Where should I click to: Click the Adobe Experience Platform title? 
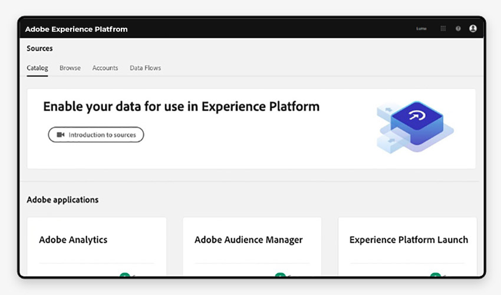click(x=77, y=29)
